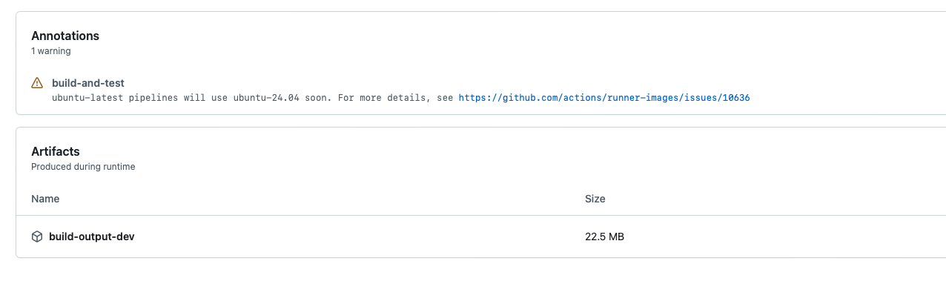Click the Name column header
946x281 pixels.
[45, 199]
